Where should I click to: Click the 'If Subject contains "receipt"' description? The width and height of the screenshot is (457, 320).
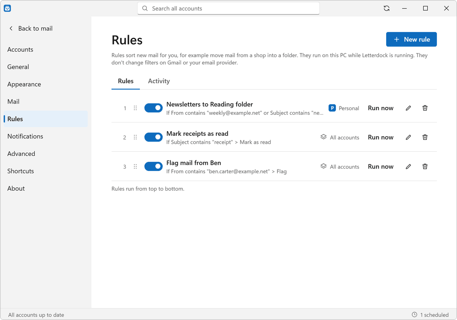click(x=200, y=142)
